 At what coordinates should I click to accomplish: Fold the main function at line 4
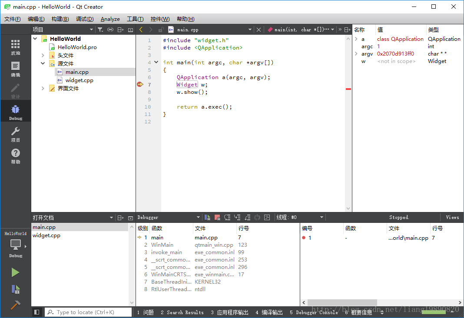coord(156,62)
